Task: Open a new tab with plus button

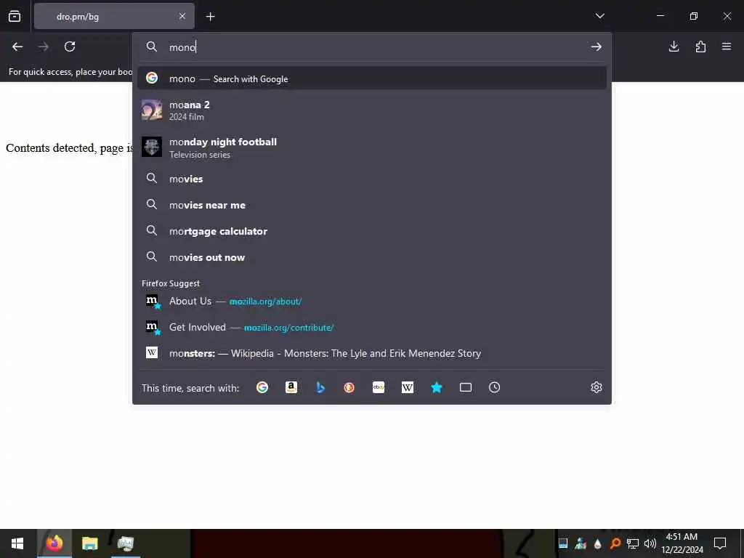Action: coord(210,17)
